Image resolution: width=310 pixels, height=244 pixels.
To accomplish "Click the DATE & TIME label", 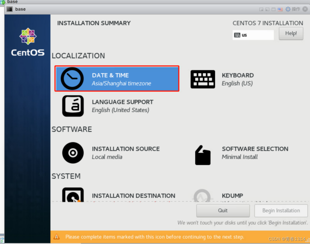I will 110,75.
